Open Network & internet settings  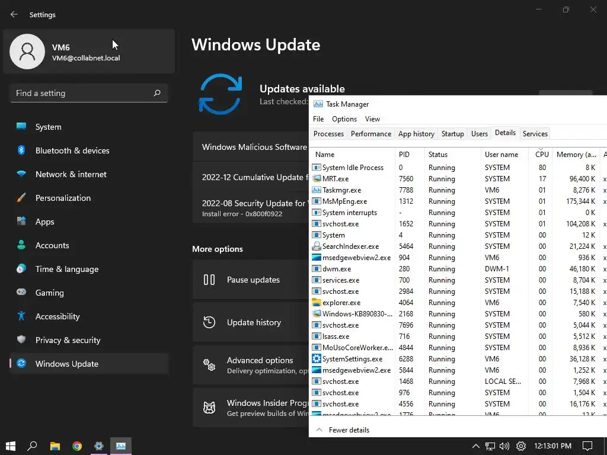(89, 174)
